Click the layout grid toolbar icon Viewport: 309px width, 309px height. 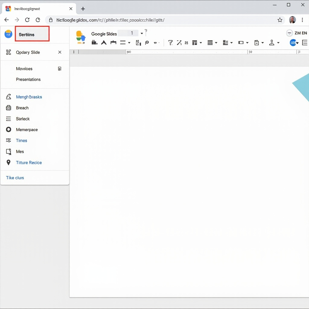pos(195,43)
